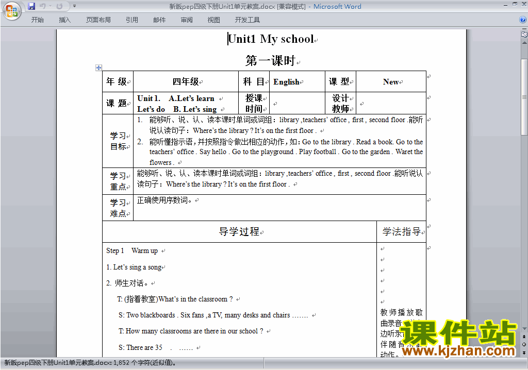Go to next page with double down arrow

[x=524, y=352]
